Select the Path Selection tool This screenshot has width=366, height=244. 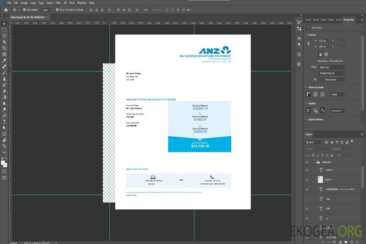(4, 128)
